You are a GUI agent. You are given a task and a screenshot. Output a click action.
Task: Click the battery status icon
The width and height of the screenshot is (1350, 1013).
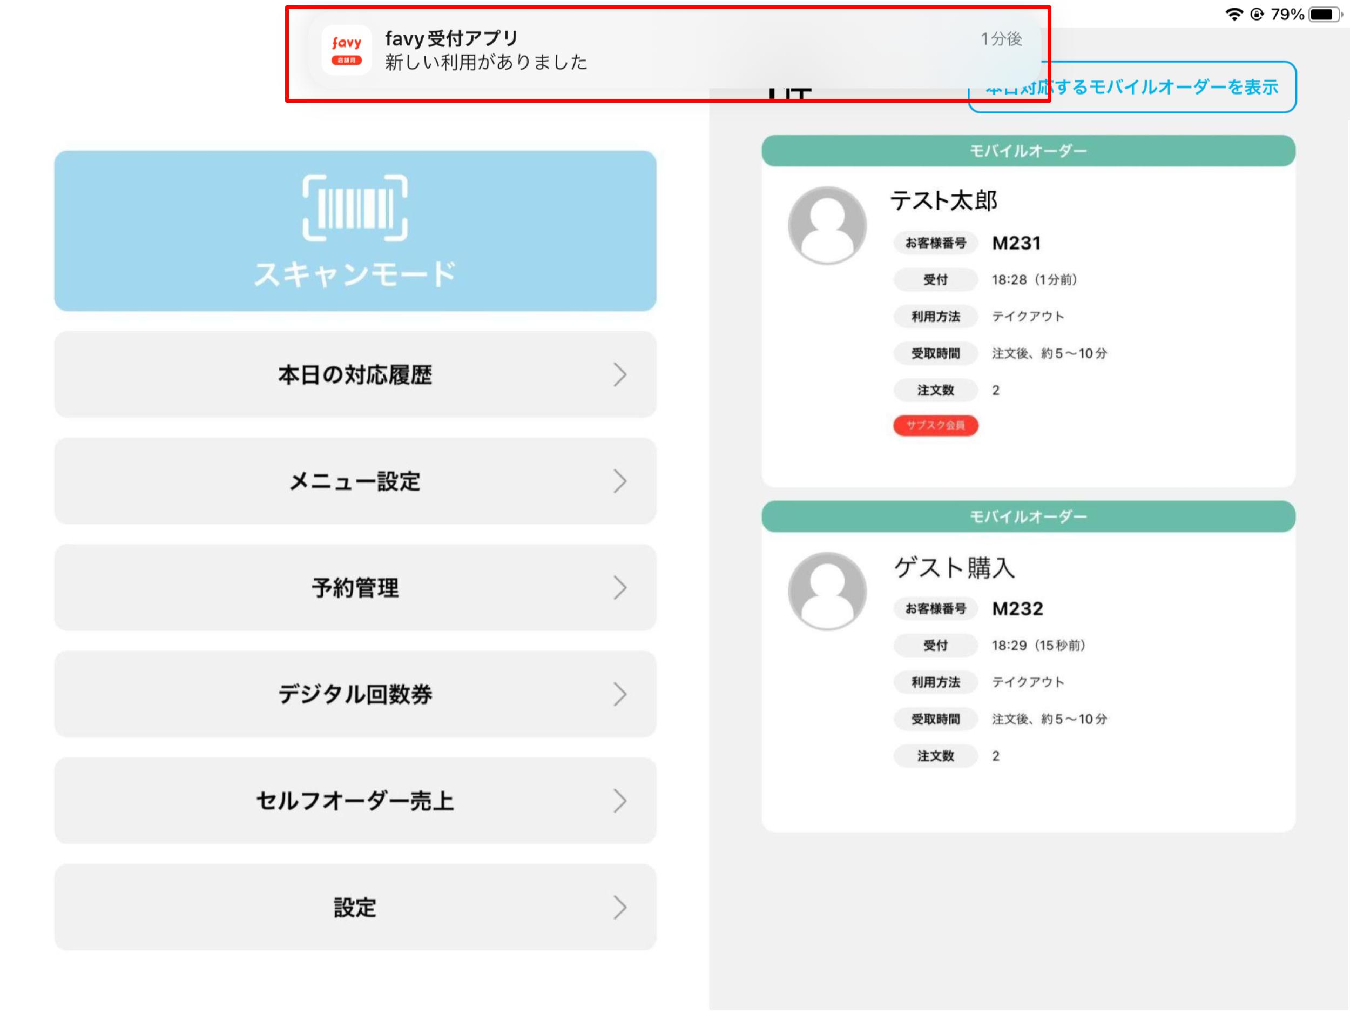(x=1323, y=14)
